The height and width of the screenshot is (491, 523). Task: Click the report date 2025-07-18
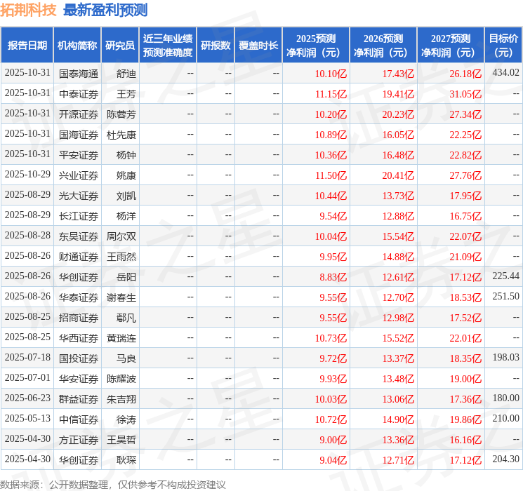pyautogui.click(x=27, y=357)
